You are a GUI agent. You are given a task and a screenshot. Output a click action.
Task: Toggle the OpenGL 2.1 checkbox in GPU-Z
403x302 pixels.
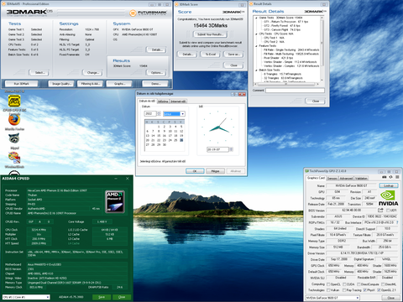coord(379,290)
